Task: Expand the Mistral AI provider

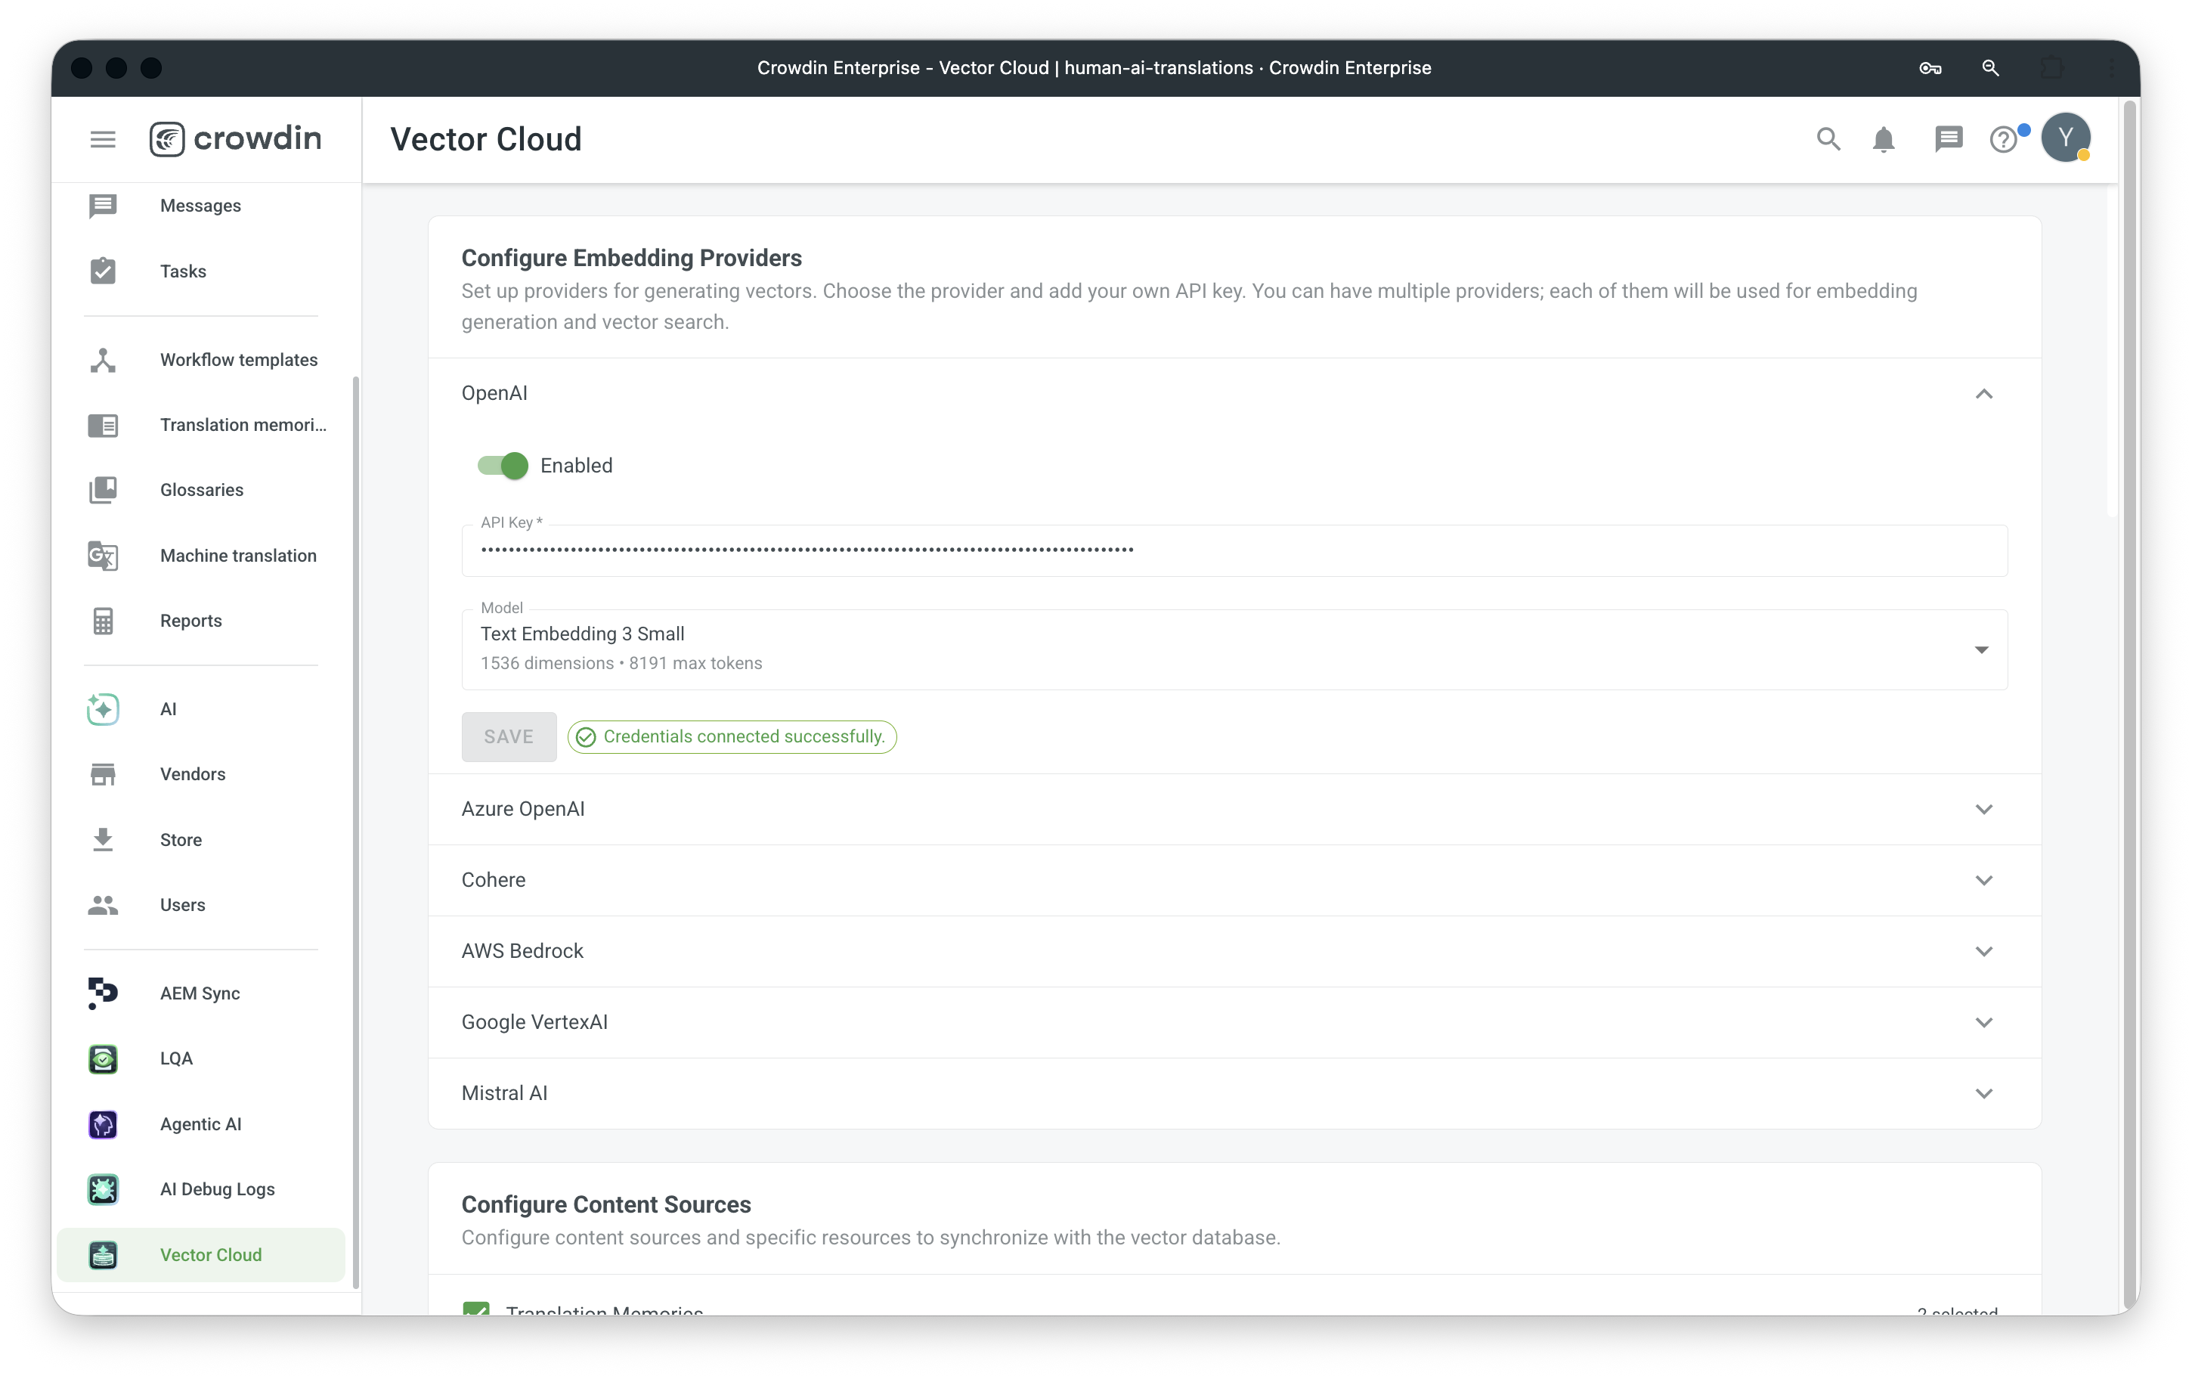Action: point(1983,1093)
